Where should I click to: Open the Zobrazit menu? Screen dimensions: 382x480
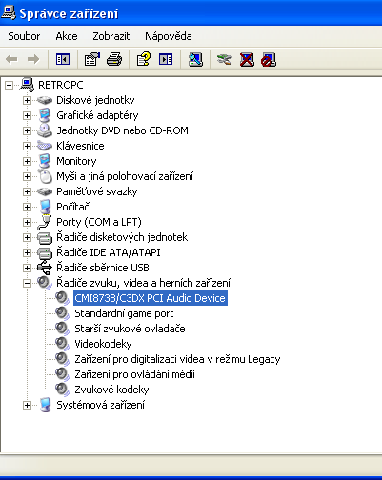[x=111, y=36]
